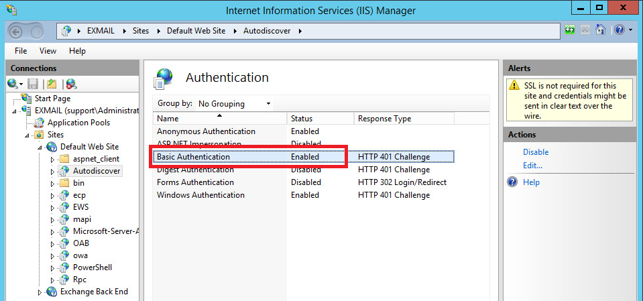Viewport: 643px width, 301px height.
Task: Click the SSL not required alert warning icon
Action: tap(514, 86)
